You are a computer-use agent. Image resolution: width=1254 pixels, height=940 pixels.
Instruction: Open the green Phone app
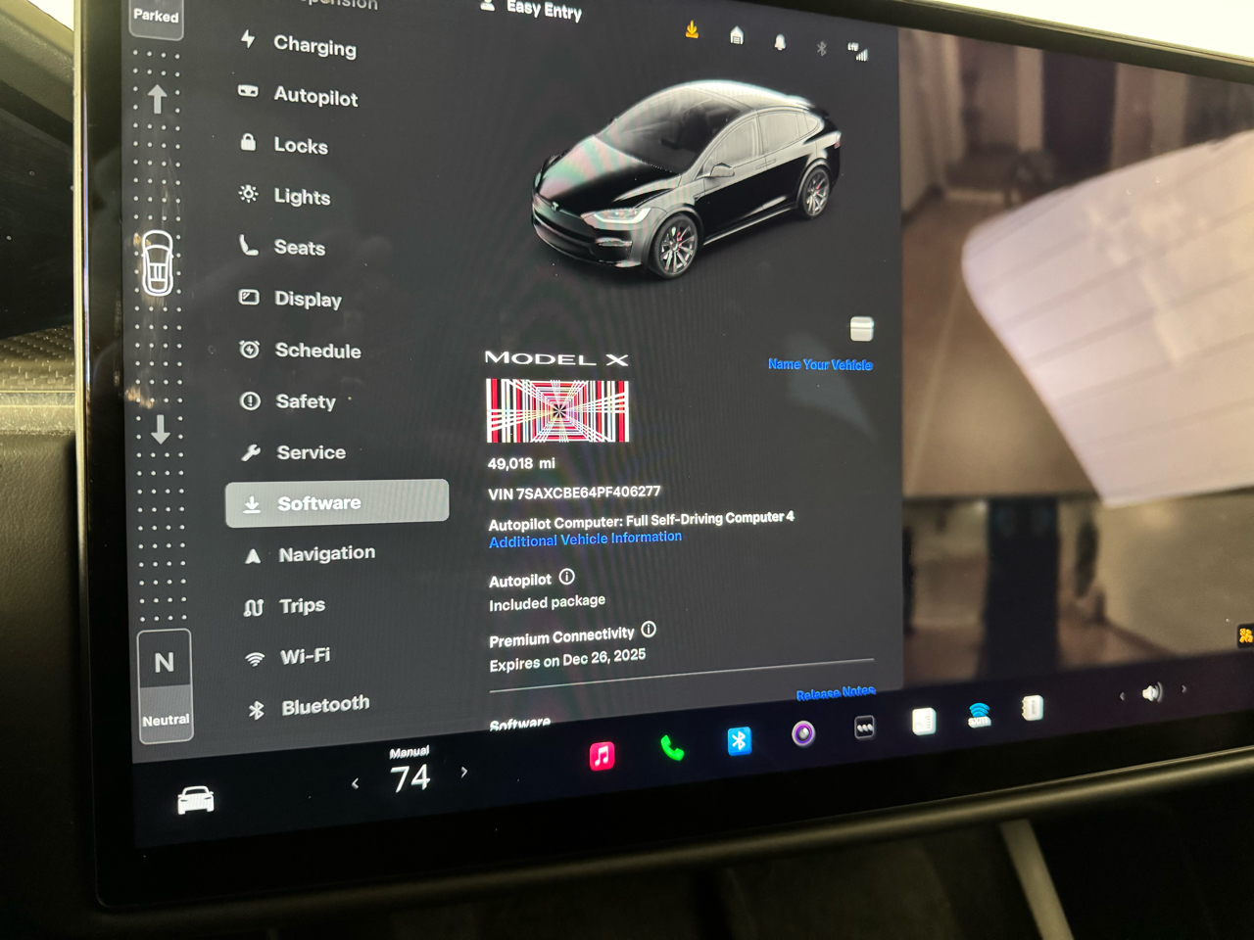[x=672, y=749]
